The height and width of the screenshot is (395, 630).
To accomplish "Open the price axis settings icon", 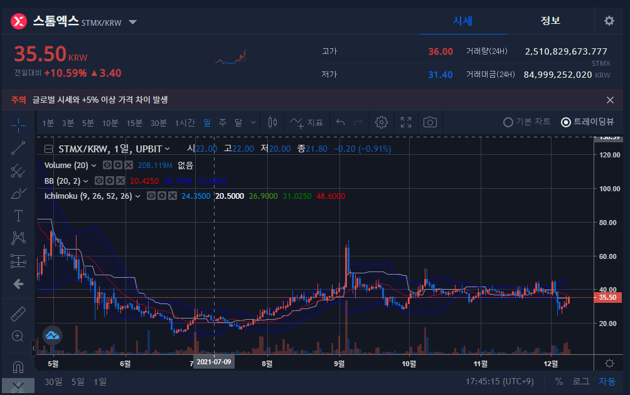I will pos(609,363).
